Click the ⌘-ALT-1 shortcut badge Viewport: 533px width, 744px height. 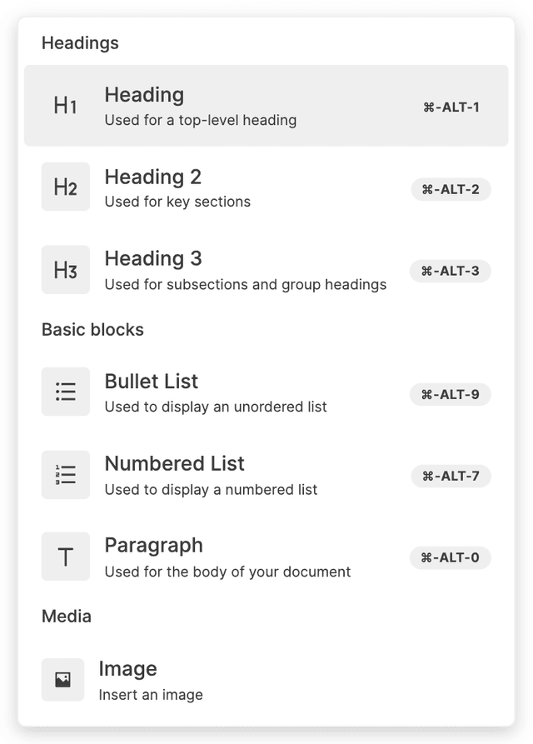(x=450, y=107)
